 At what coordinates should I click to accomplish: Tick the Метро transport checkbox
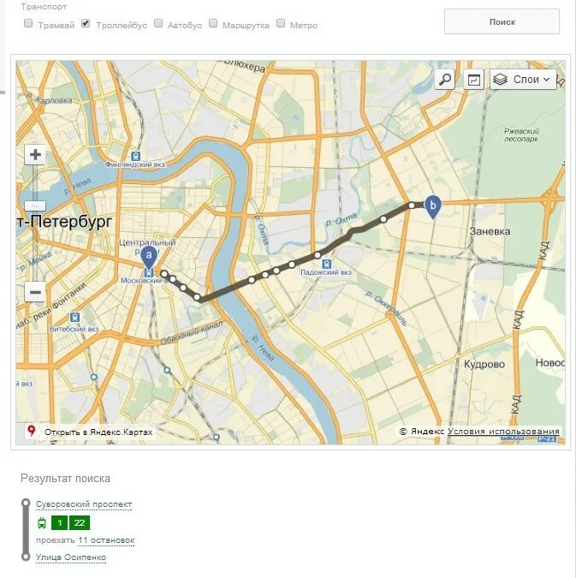pos(281,24)
